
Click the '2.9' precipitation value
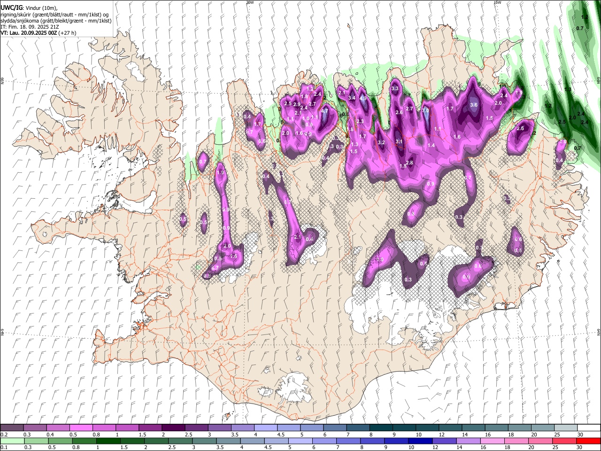click(x=297, y=104)
